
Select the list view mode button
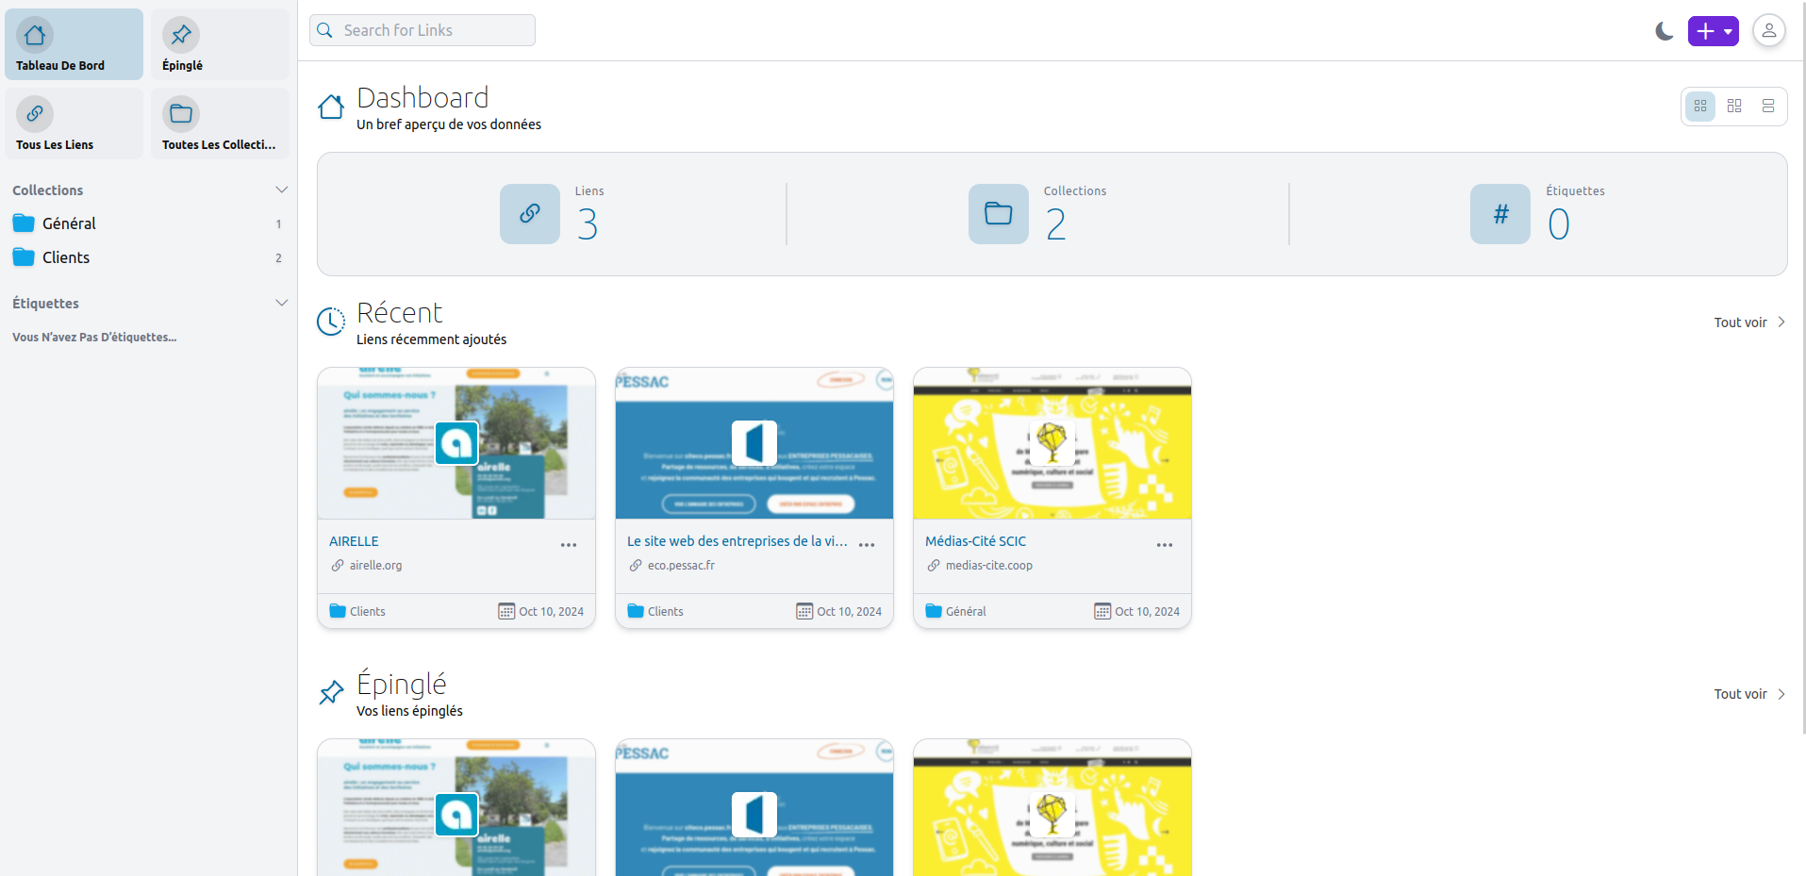coord(1768,106)
